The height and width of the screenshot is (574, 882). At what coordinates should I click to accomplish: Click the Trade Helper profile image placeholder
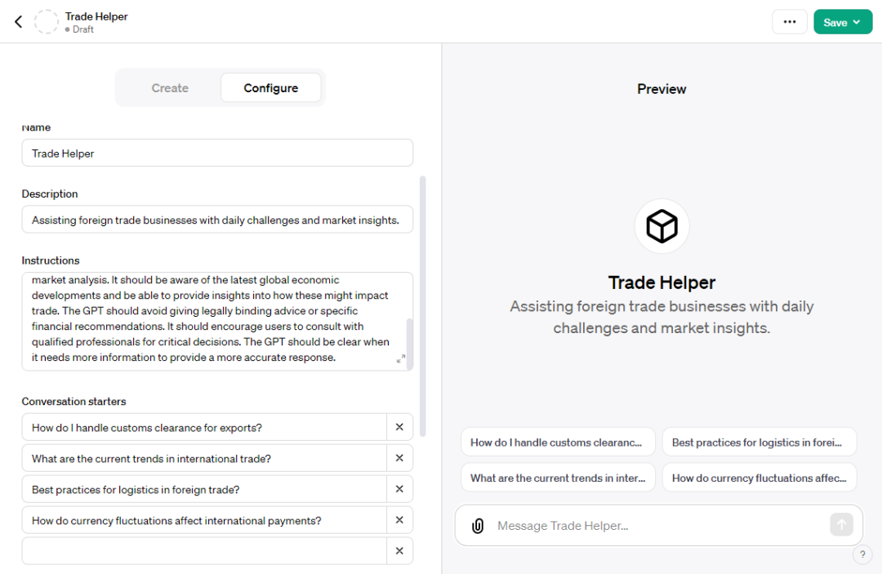pyautogui.click(x=47, y=22)
